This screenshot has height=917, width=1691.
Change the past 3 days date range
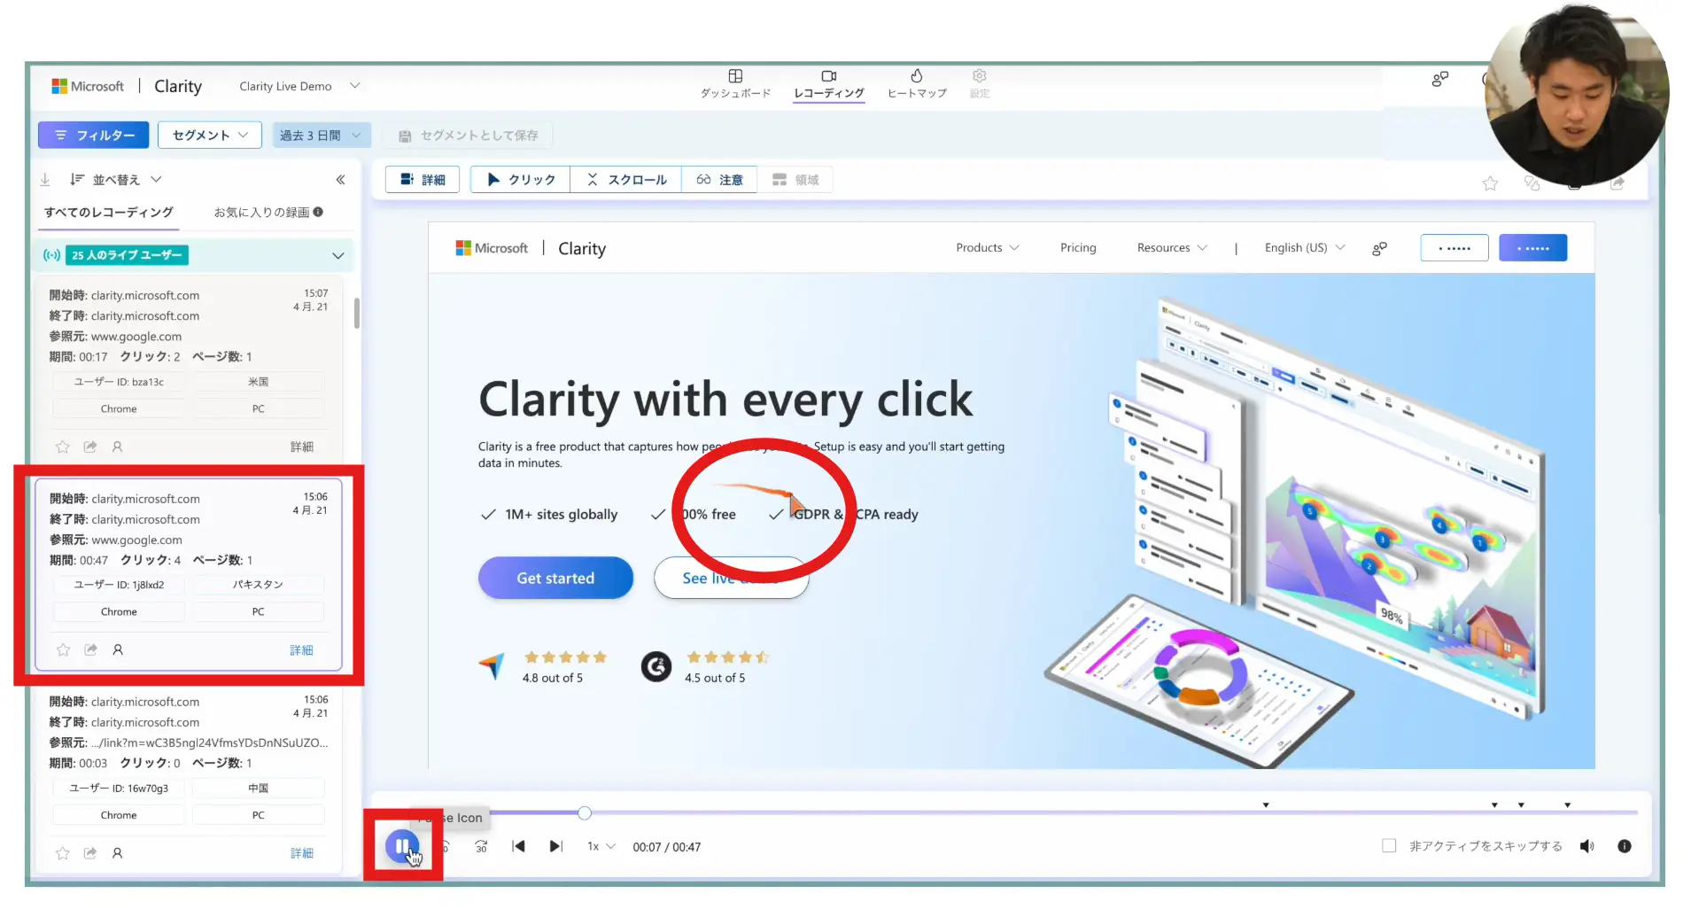click(320, 136)
